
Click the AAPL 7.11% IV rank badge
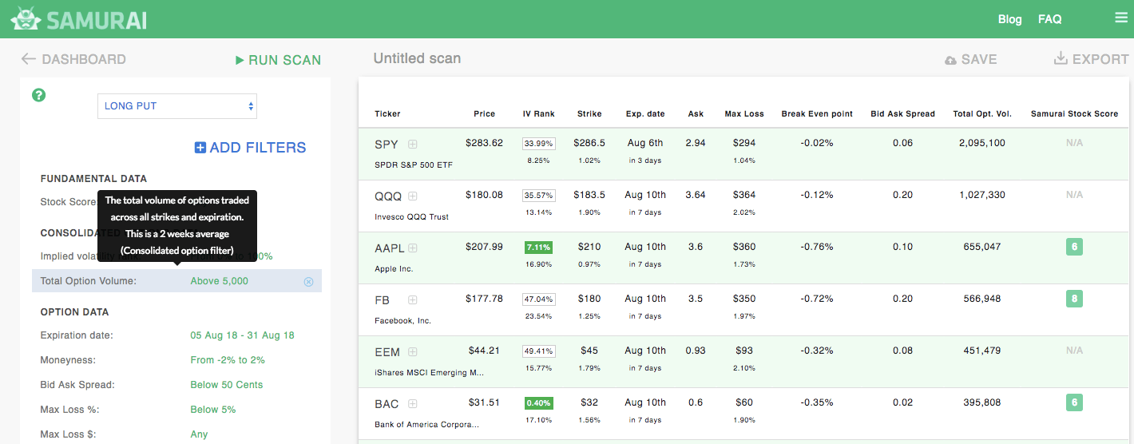(538, 248)
